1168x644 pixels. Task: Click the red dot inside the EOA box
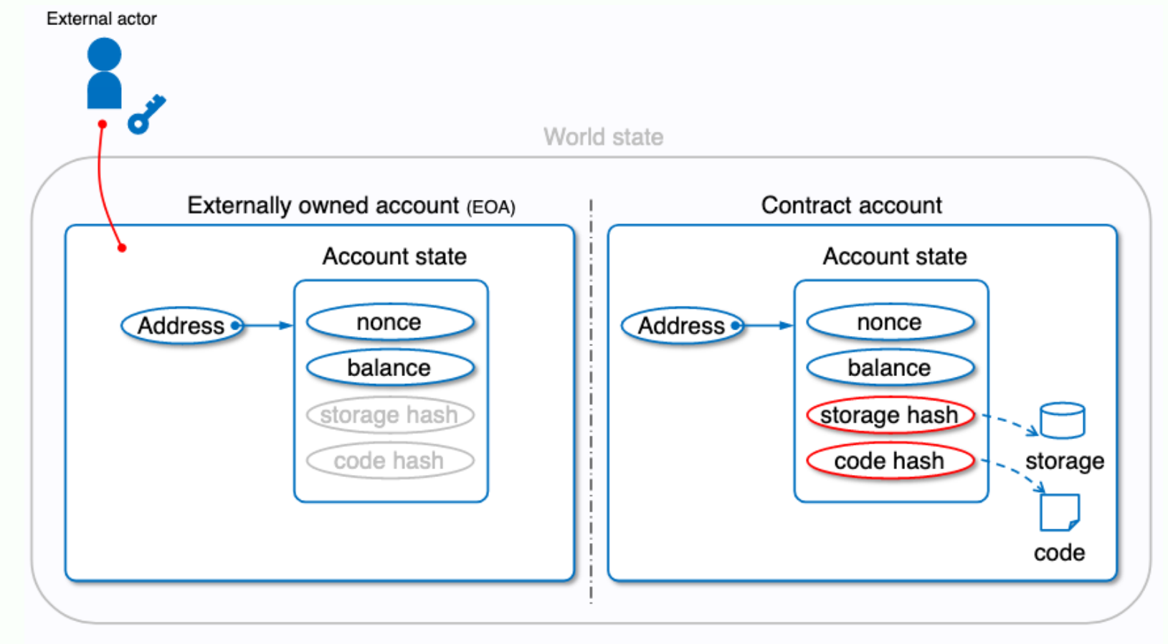click(x=122, y=248)
